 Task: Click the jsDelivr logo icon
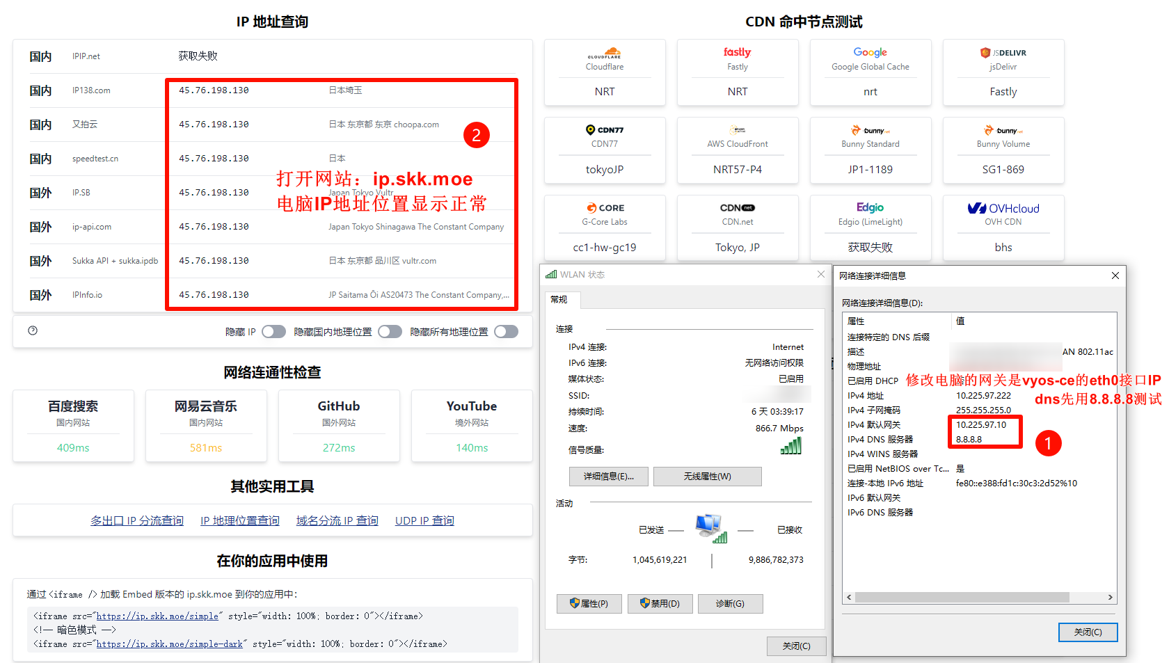[1003, 53]
